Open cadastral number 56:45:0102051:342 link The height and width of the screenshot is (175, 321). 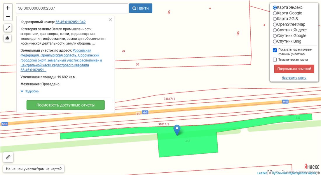coord(70,22)
